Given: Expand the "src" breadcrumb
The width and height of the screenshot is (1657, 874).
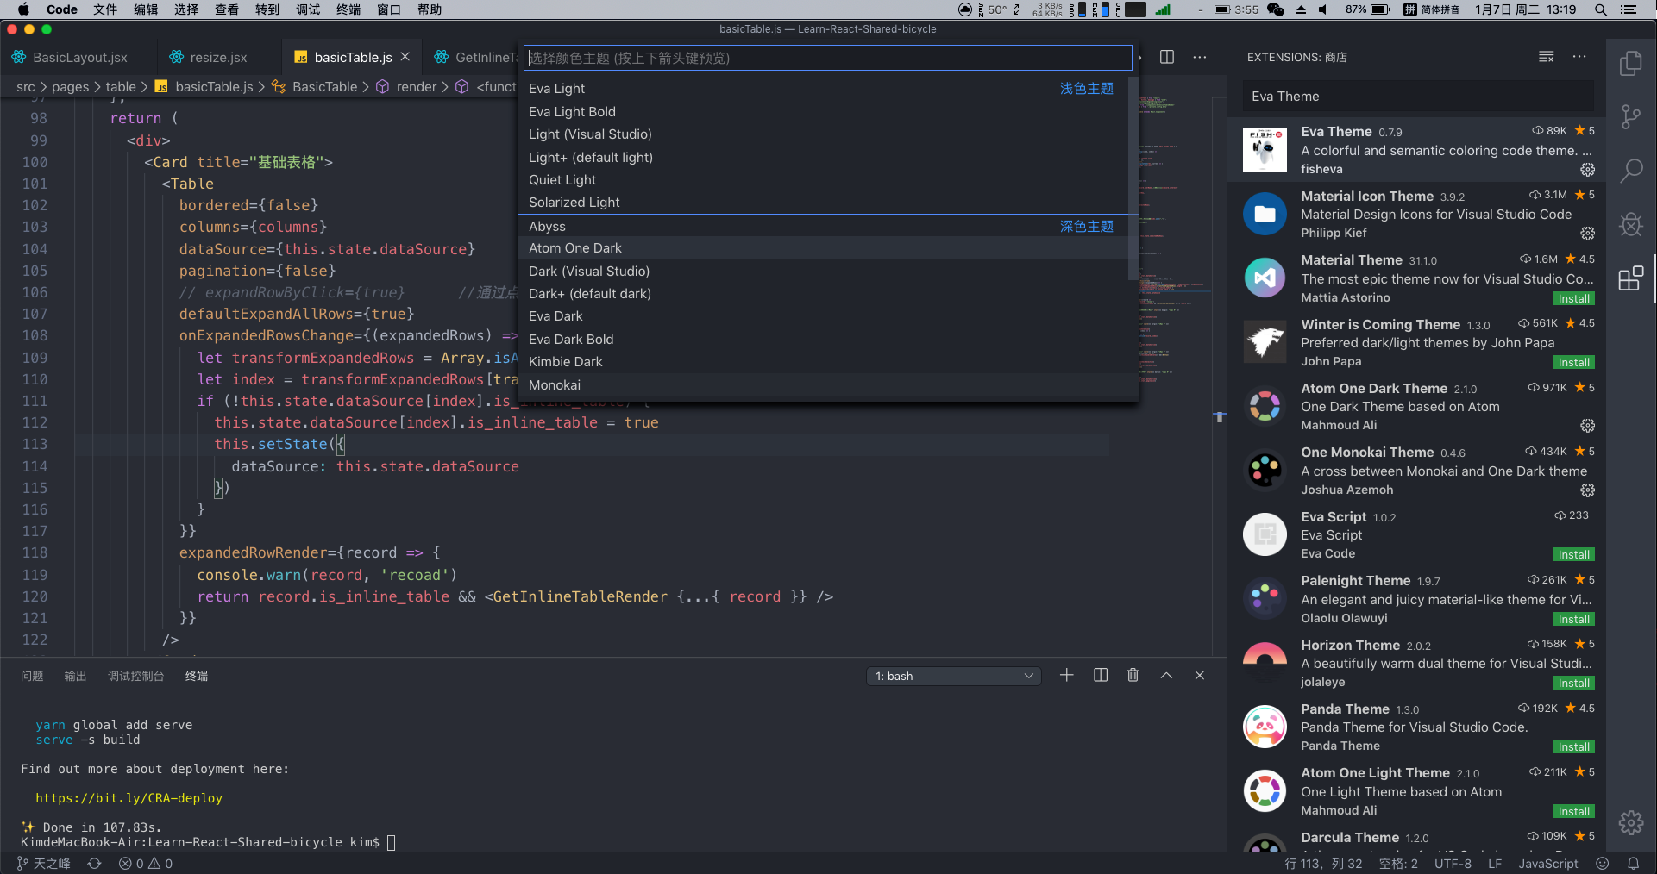Looking at the screenshot, I should [x=26, y=86].
